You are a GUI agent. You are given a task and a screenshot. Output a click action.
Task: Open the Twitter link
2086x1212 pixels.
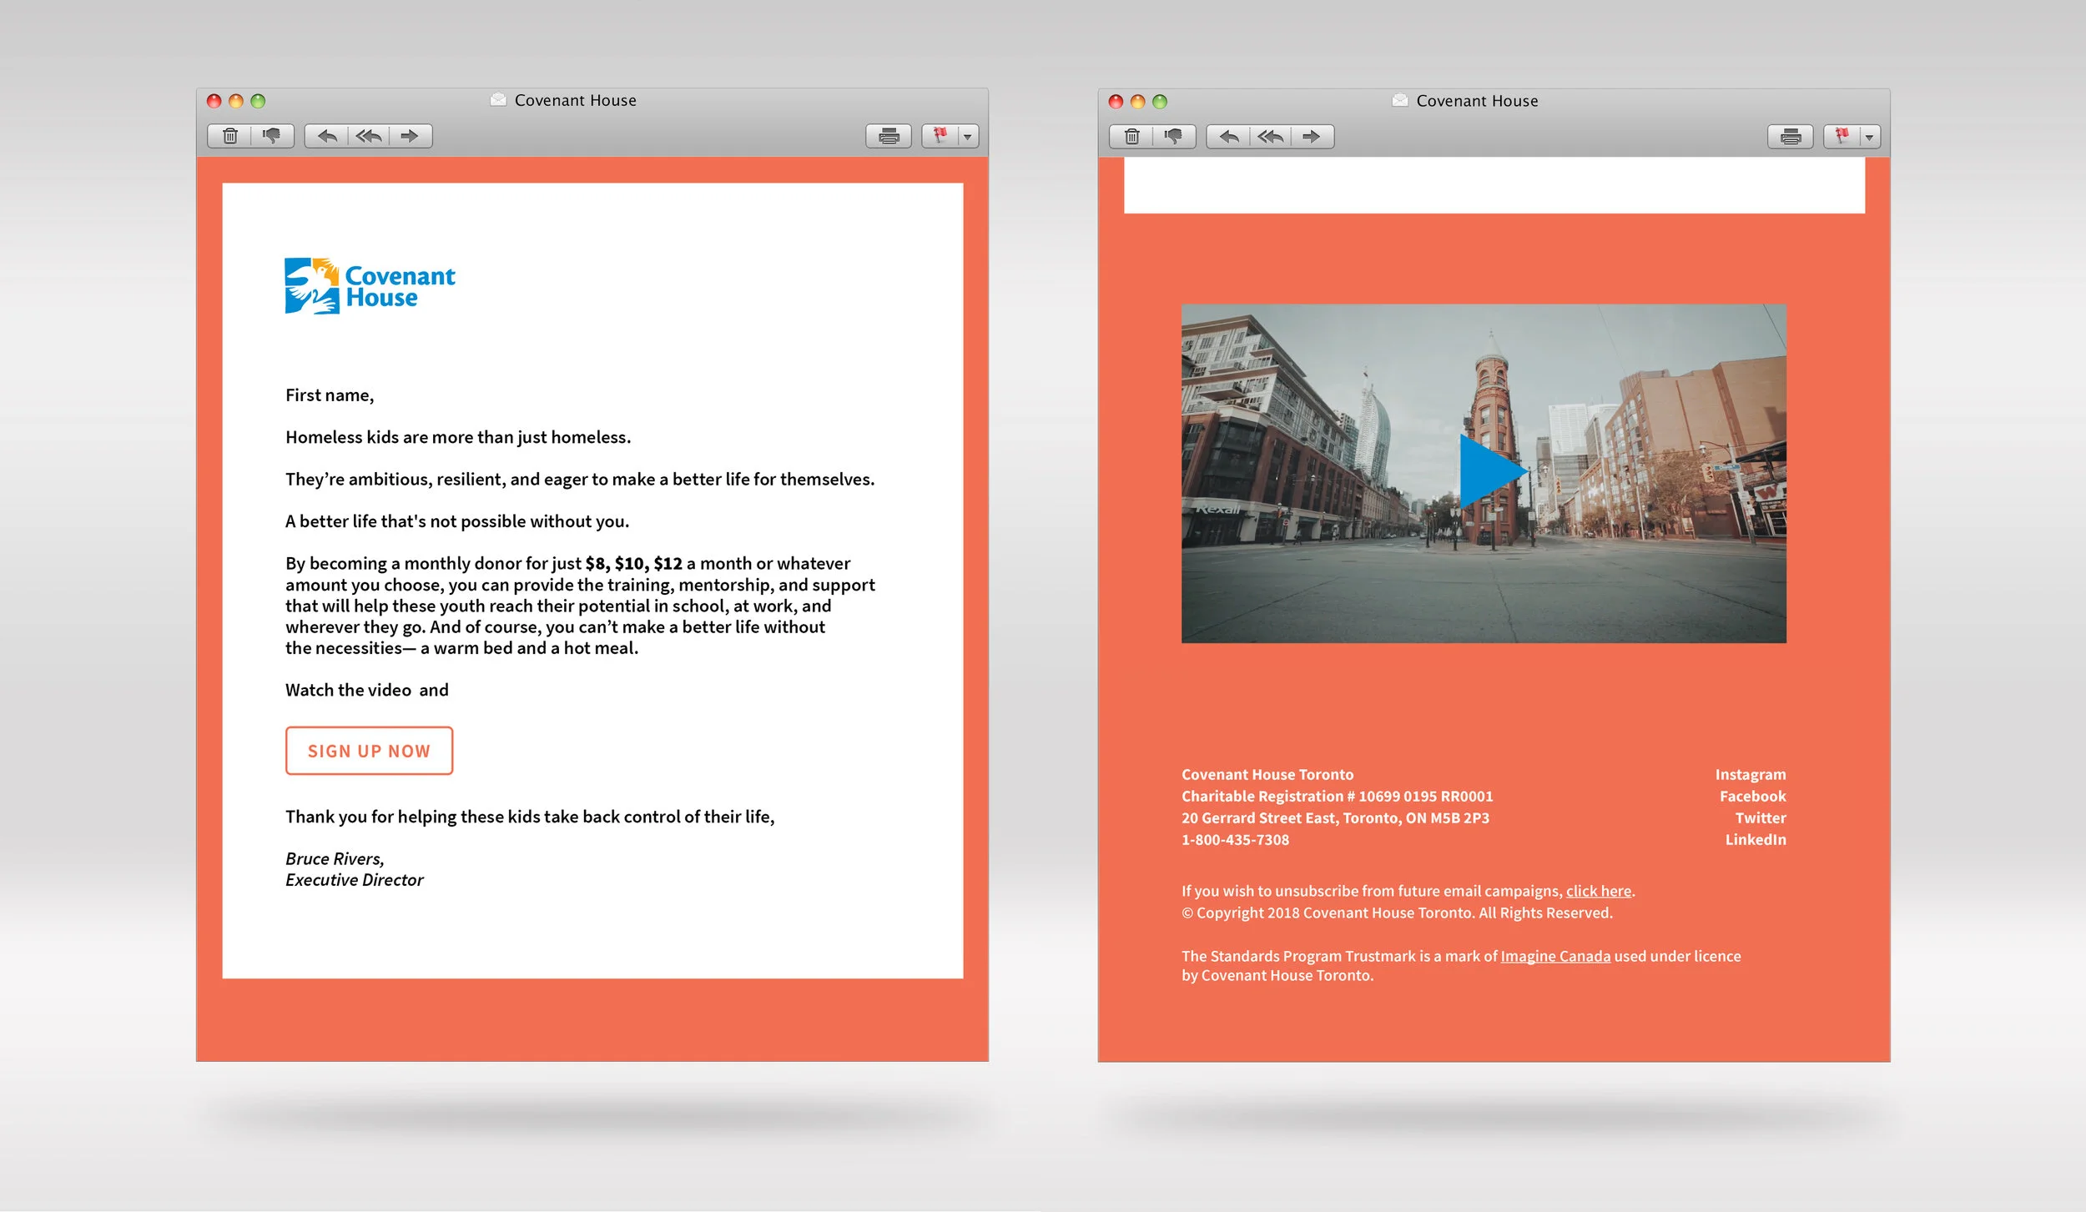1761,818
